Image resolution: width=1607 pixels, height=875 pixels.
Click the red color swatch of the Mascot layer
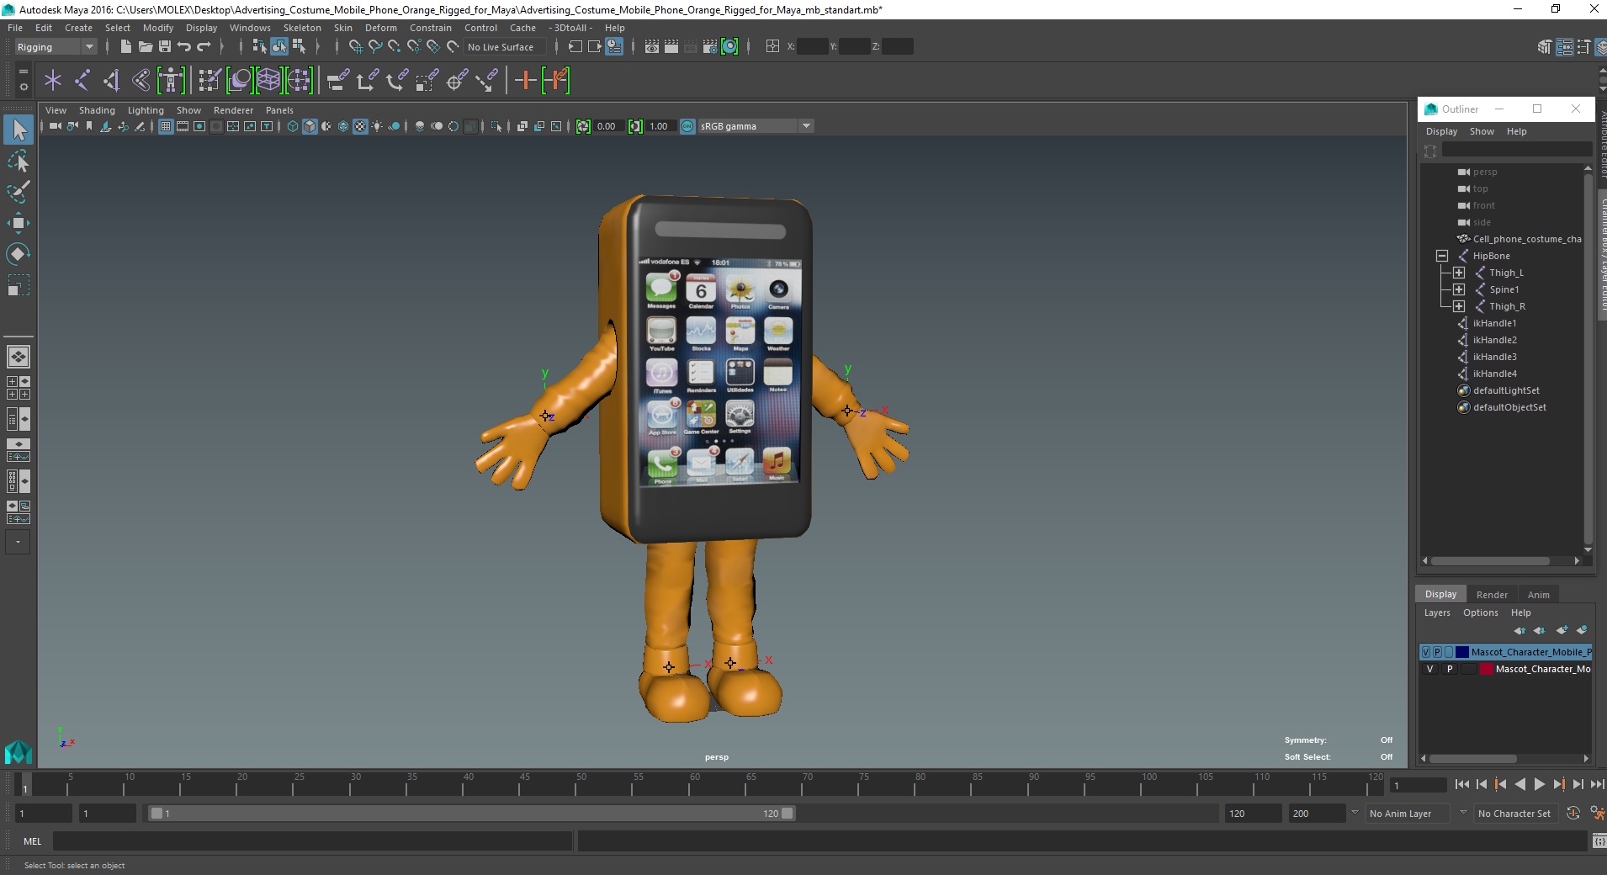[x=1487, y=669]
